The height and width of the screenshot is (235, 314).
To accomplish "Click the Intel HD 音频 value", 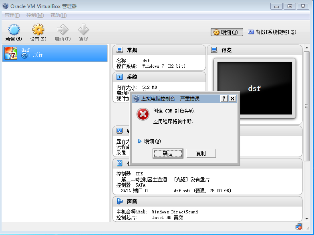I will pyautogui.click(x=167, y=217).
